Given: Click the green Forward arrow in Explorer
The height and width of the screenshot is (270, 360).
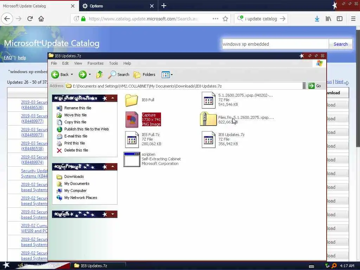Looking at the screenshot, I should [82, 75].
